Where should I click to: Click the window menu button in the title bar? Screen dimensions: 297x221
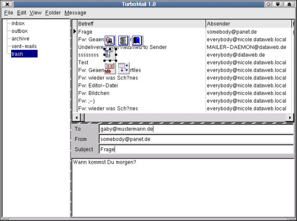(x=7, y=4)
